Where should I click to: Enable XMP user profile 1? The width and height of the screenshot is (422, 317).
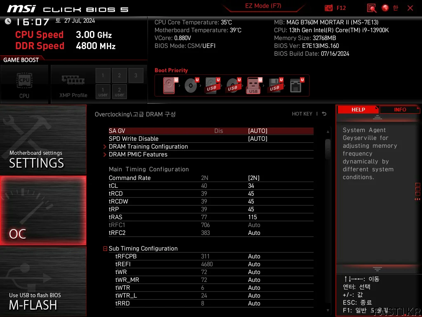coord(103,92)
